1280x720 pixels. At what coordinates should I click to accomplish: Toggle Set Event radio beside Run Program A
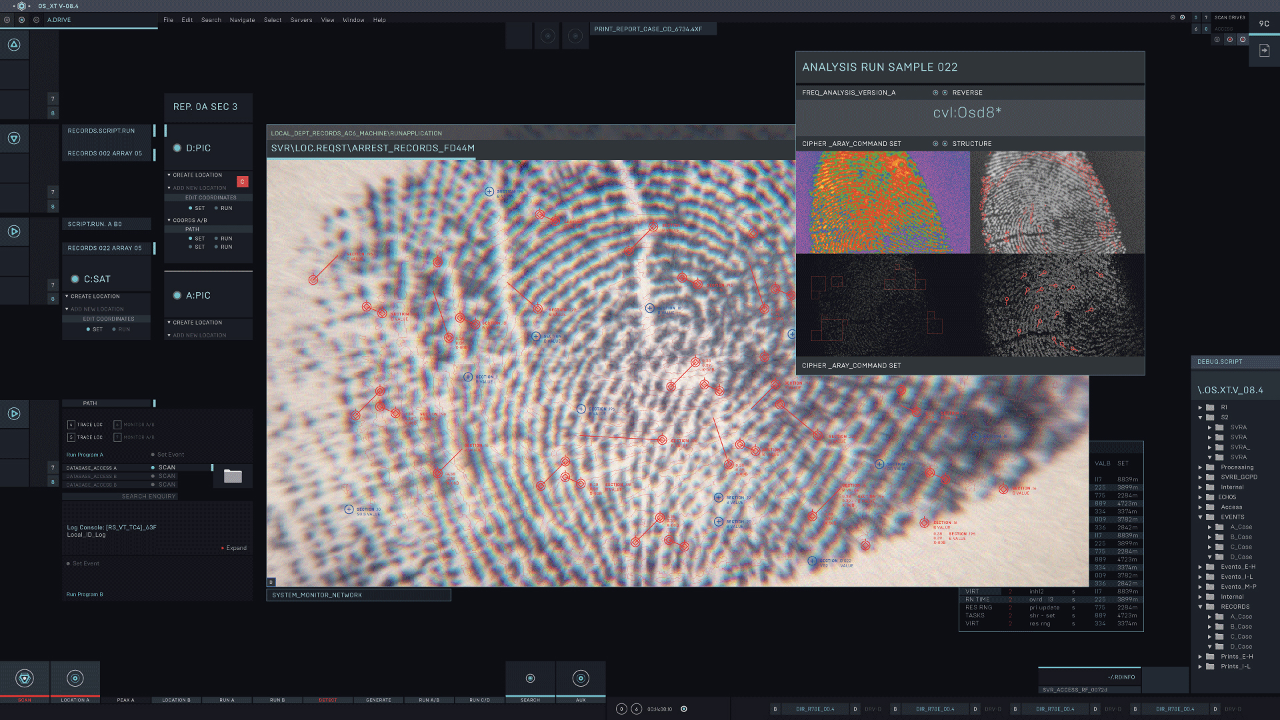click(x=153, y=455)
